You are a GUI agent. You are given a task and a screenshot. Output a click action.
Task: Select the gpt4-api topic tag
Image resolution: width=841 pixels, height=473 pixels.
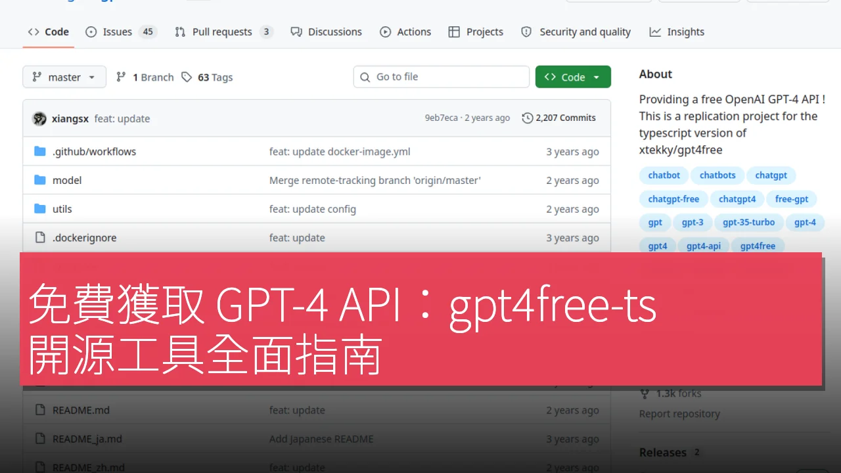click(x=704, y=246)
